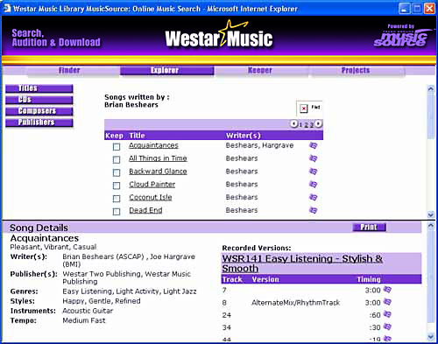Click Internet Explorer title bar icon
Viewport: 438px width, 344px height.
click(7, 9)
